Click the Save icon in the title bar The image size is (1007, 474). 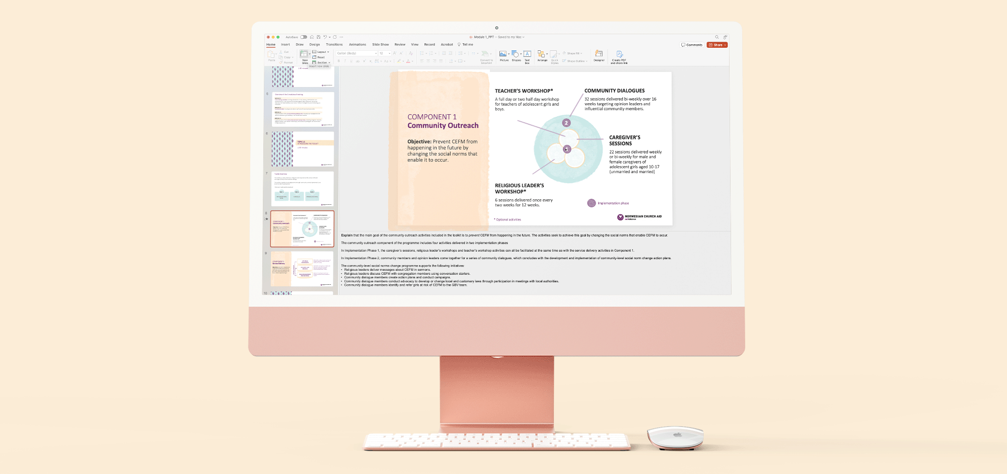[x=318, y=37]
